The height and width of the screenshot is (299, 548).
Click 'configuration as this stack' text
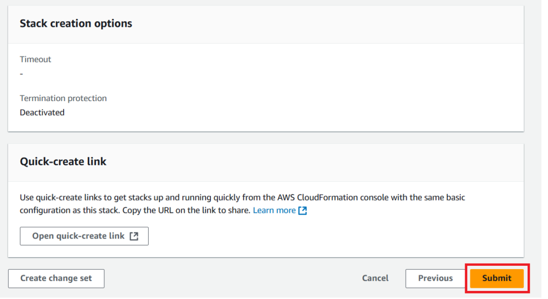pyautogui.click(x=70, y=210)
